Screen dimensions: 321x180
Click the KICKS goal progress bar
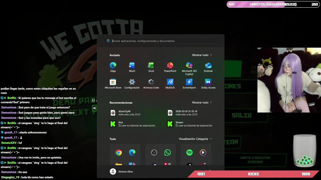[x=253, y=174]
